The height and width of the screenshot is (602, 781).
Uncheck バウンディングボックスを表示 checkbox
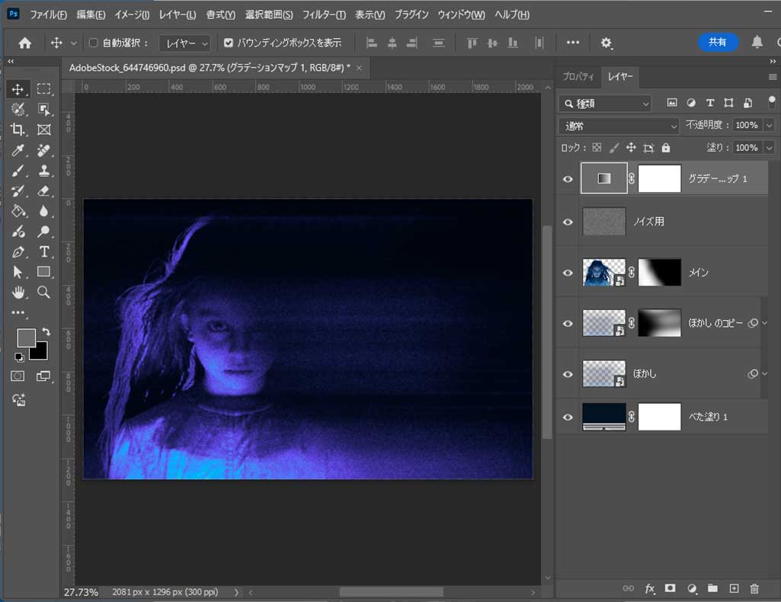(229, 43)
